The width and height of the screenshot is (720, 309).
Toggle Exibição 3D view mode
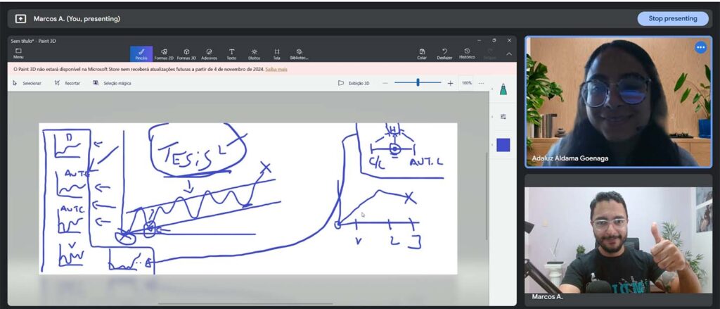coord(353,83)
